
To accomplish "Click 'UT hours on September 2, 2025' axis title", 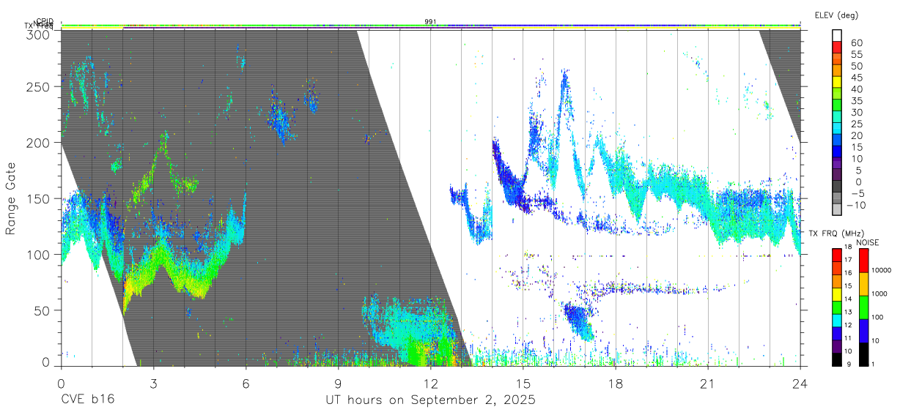I will pos(430,400).
